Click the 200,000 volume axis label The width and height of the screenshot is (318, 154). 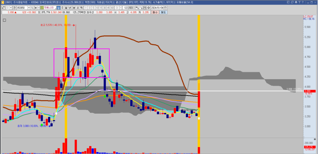click(x=308, y=143)
